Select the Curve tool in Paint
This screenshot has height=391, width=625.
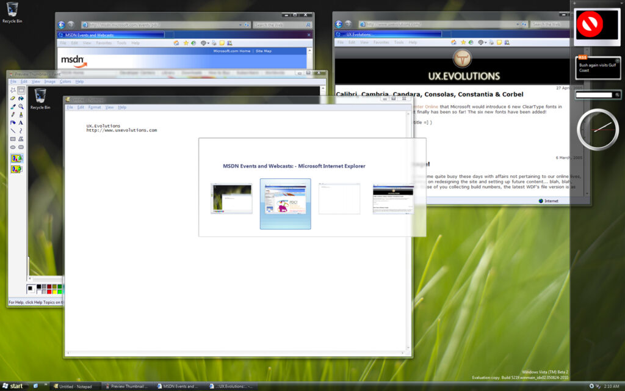(21, 131)
